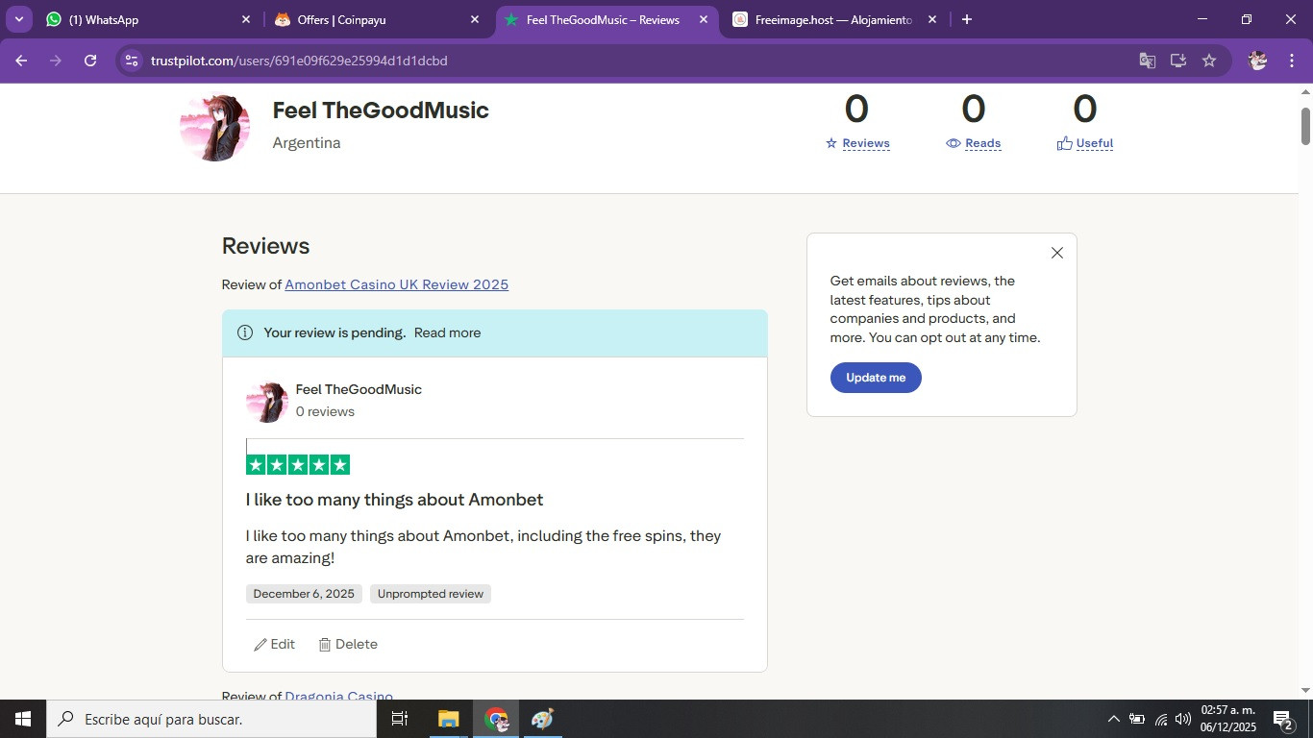Open Wi-Fi network tray icon

pyautogui.click(x=1161, y=719)
